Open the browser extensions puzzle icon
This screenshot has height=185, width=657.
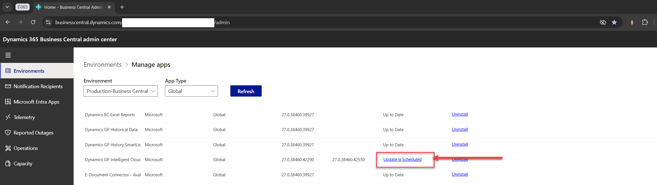pos(645,22)
